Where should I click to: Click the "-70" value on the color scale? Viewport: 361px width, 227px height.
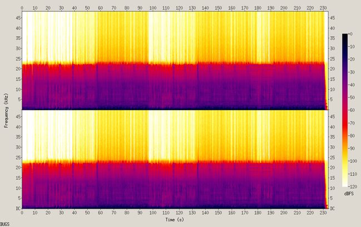click(x=352, y=123)
